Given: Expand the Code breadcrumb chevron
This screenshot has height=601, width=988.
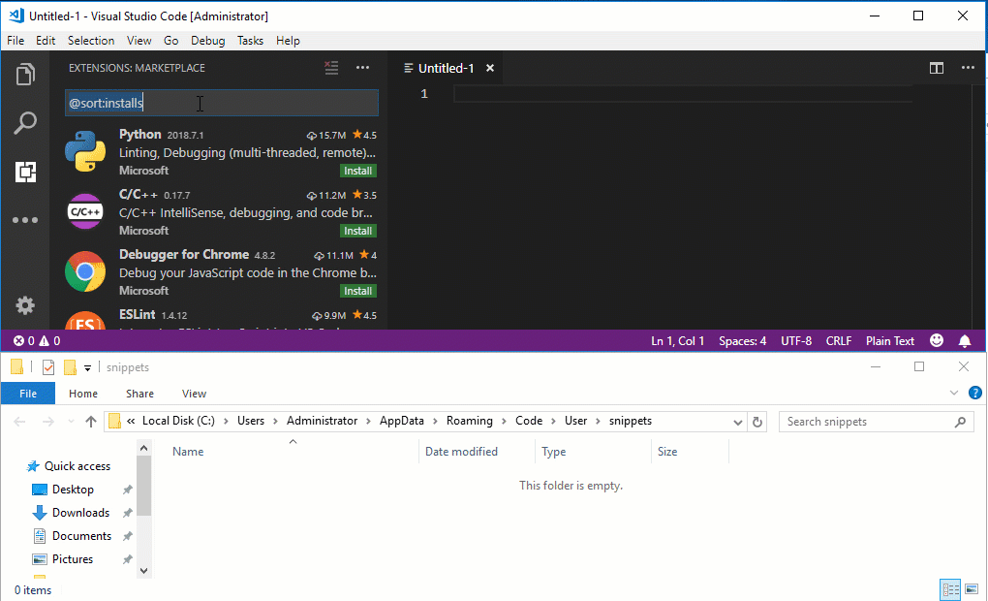Looking at the screenshot, I should (553, 422).
